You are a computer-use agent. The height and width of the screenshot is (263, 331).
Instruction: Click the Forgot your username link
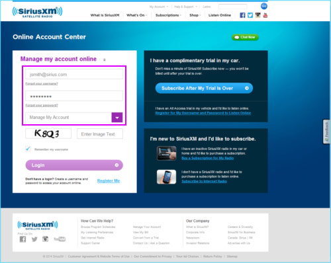click(42, 83)
